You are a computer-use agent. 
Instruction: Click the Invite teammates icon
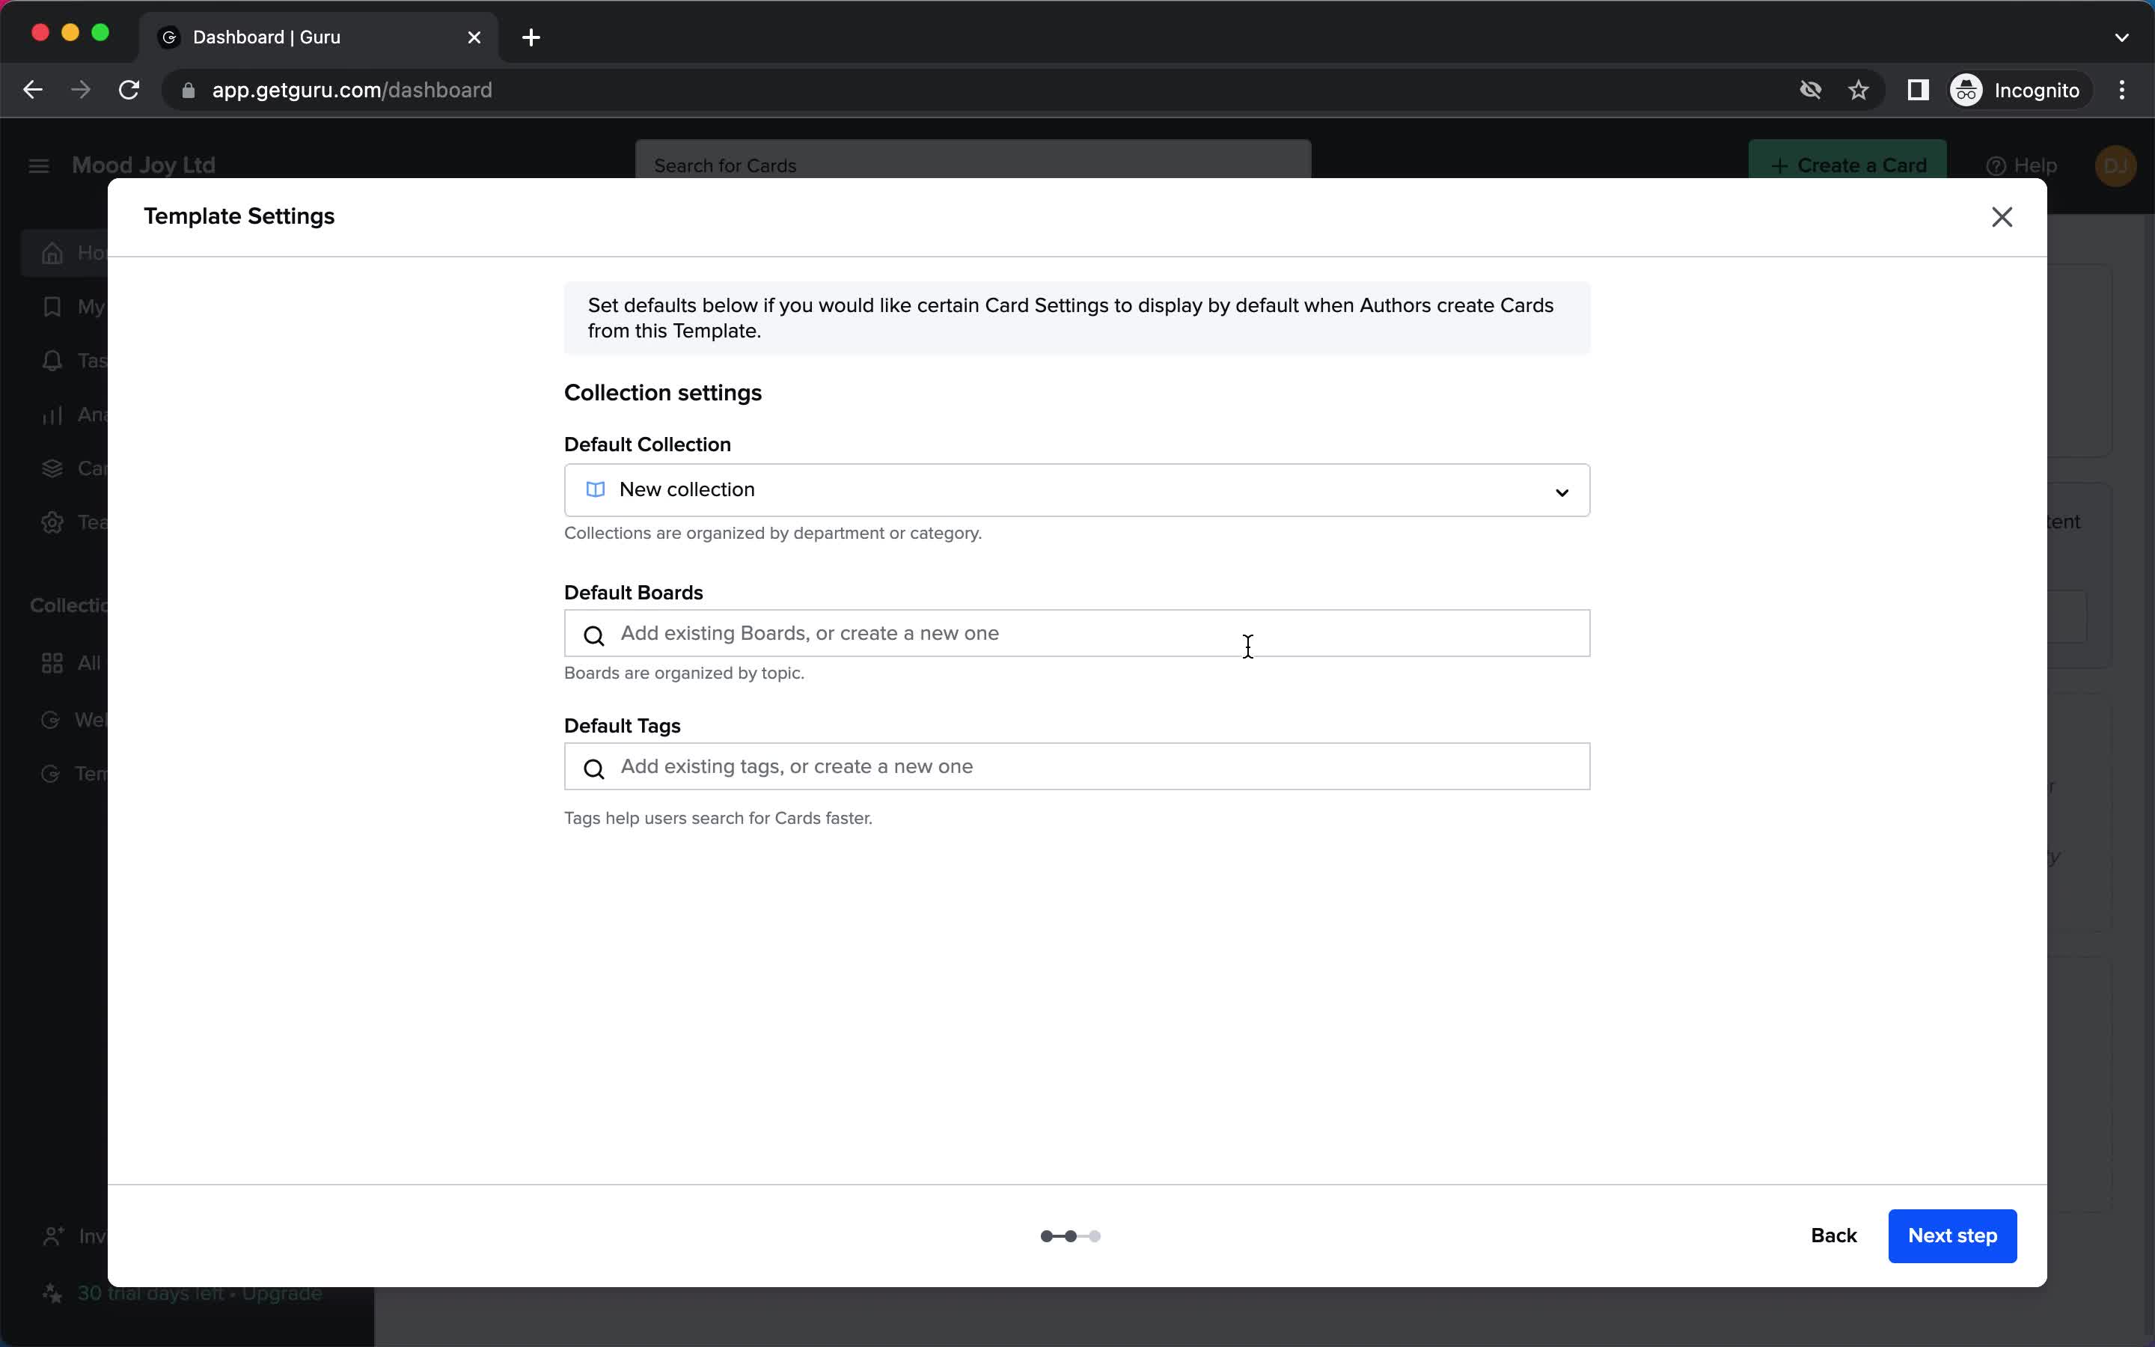point(52,1236)
